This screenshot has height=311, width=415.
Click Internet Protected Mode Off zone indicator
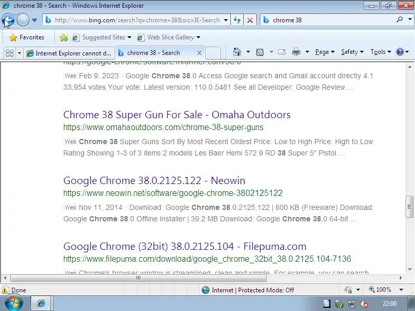(x=248, y=290)
